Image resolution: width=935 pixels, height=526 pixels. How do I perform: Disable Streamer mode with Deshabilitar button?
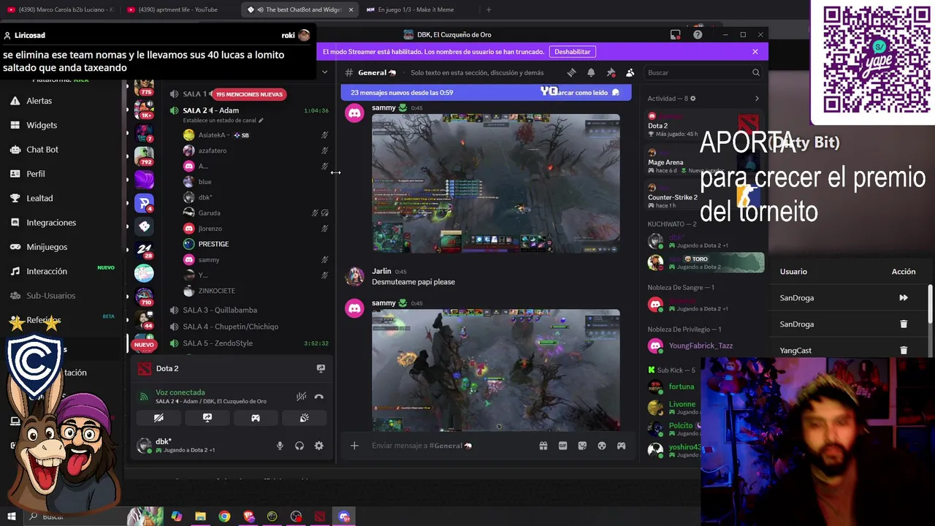(572, 52)
